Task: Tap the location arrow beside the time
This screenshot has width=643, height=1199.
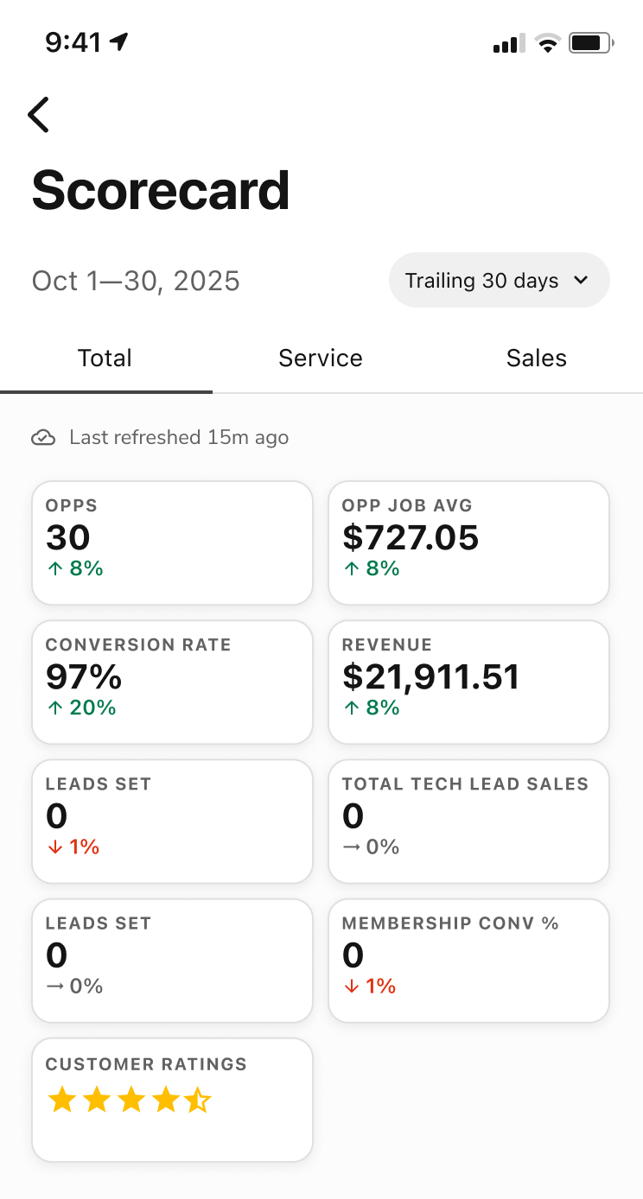Action: pyautogui.click(x=119, y=41)
